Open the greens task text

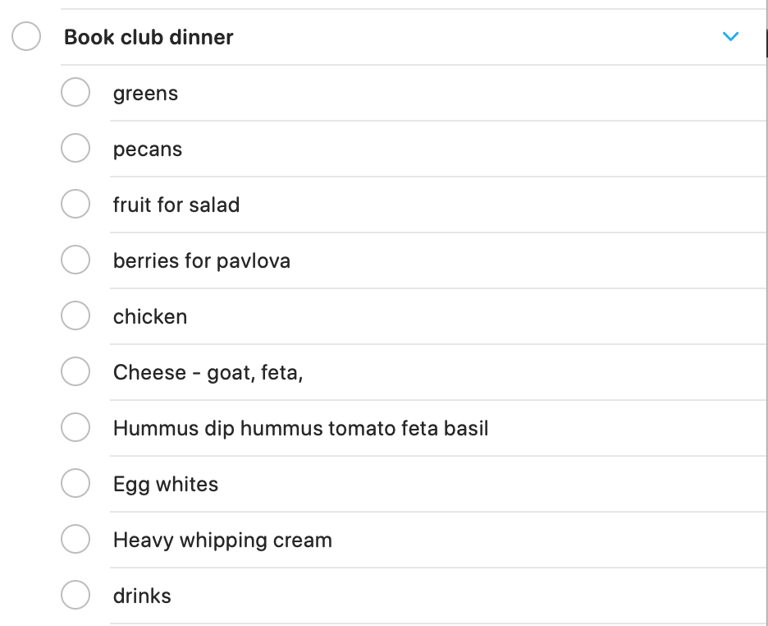tap(145, 94)
